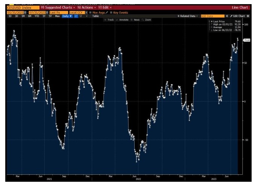Open the Edit dropdown menu
The image size is (255, 184).
pos(105,8)
